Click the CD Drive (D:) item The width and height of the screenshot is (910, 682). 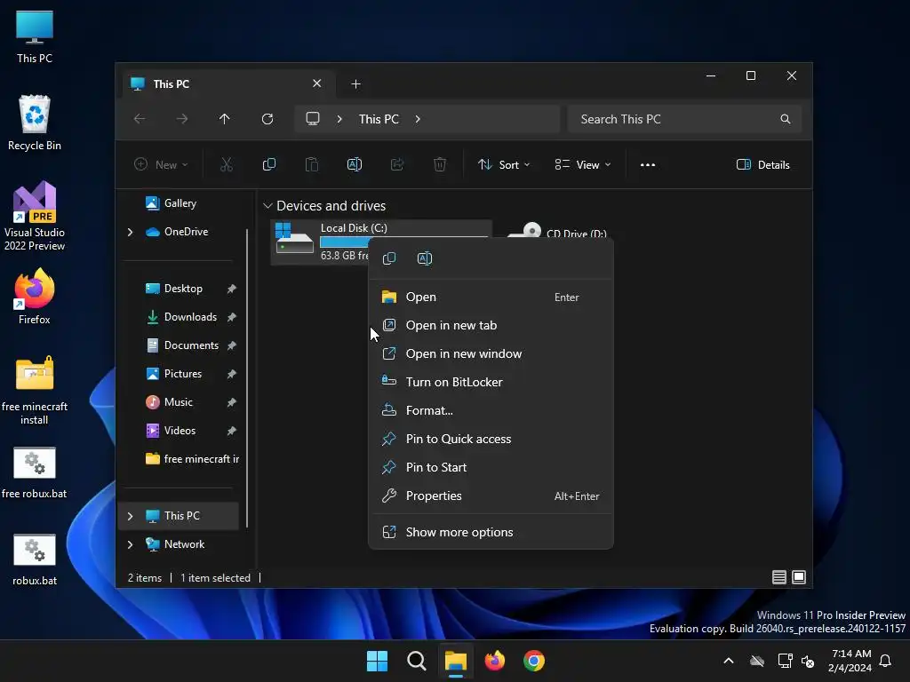[557, 231]
